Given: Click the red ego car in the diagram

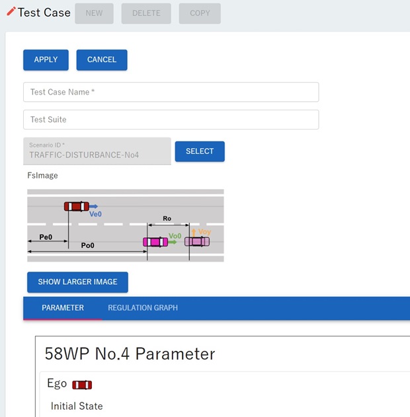Looking at the screenshot, I should (76, 206).
